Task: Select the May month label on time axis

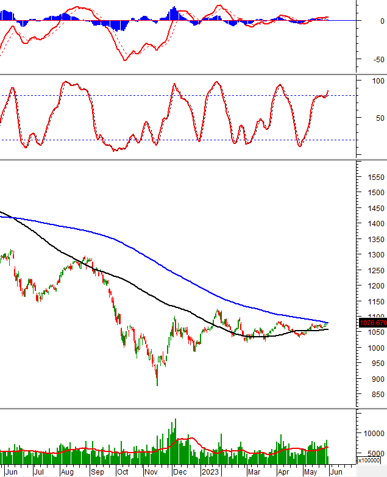Action: click(311, 472)
